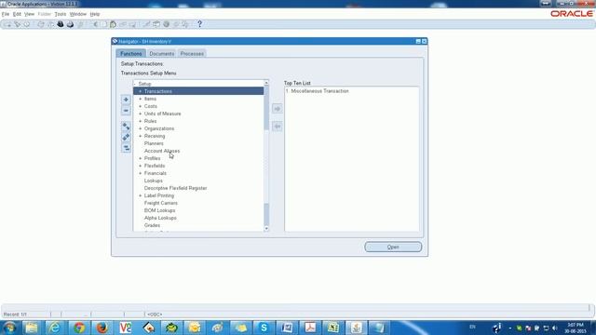This screenshot has height=335, width=596.
Task: Click the Show Navigator toolbar icon
Action: 27,24
